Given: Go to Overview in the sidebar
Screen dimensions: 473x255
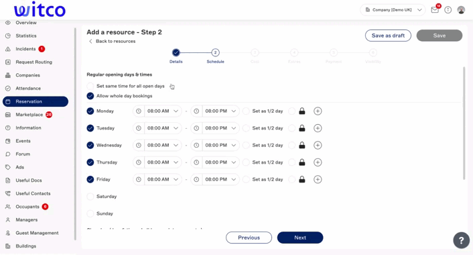Looking at the screenshot, I should click(x=26, y=23).
